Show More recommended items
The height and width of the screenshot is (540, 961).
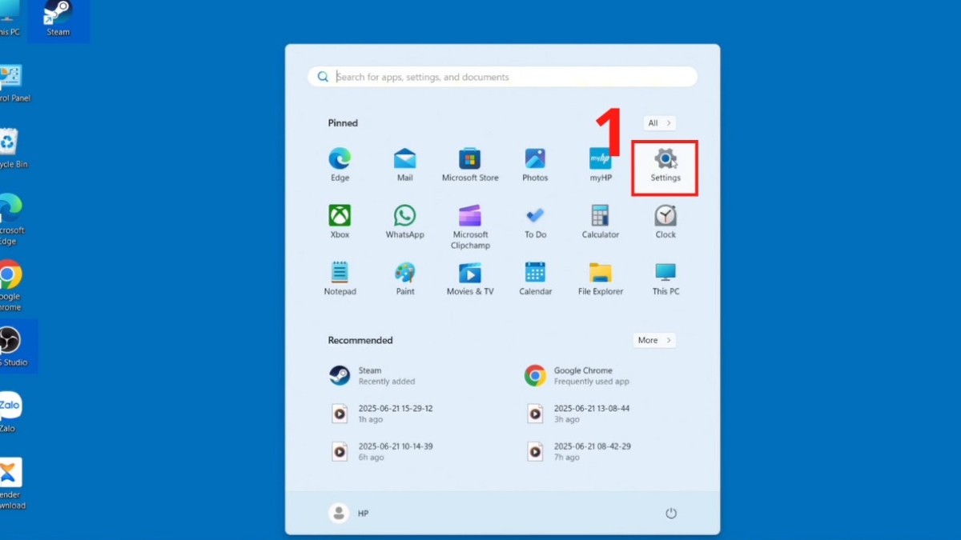[x=653, y=340]
